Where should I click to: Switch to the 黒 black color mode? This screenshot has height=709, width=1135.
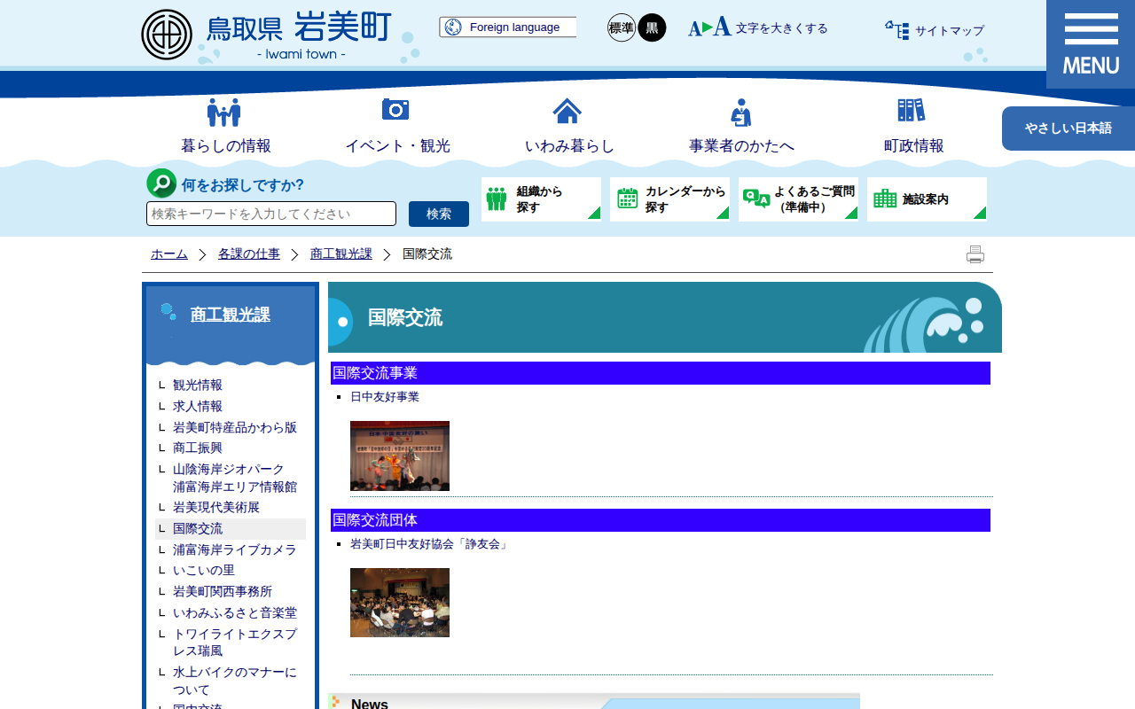[x=652, y=27]
